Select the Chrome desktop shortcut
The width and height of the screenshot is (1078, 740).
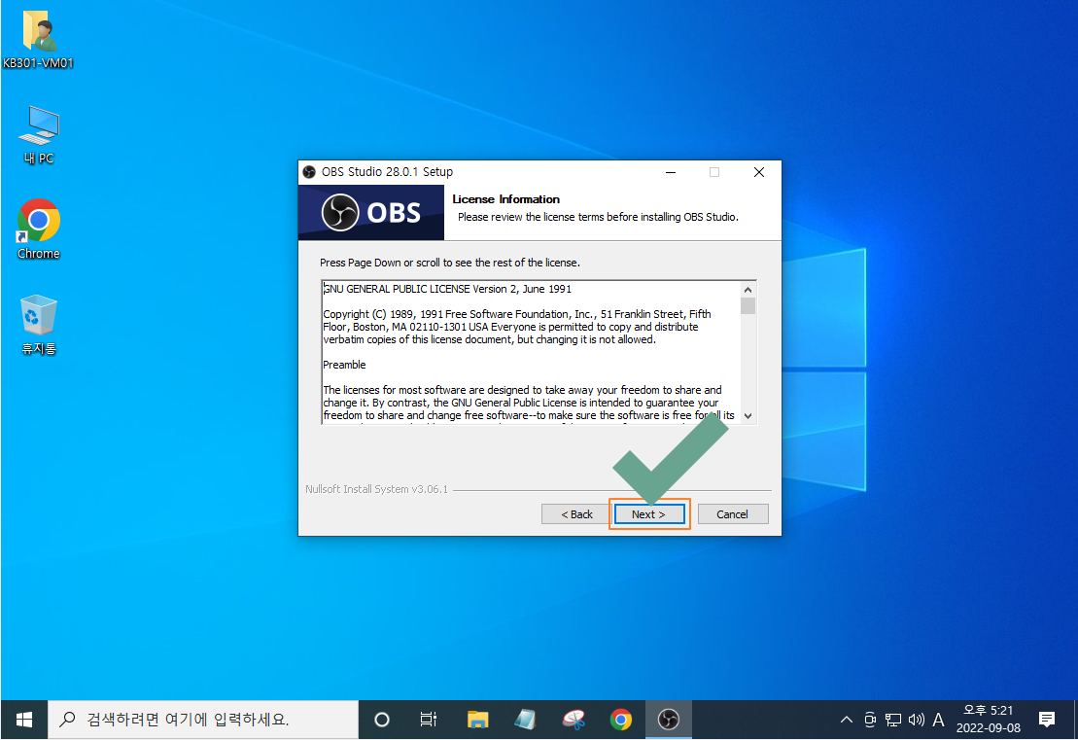pyautogui.click(x=39, y=229)
